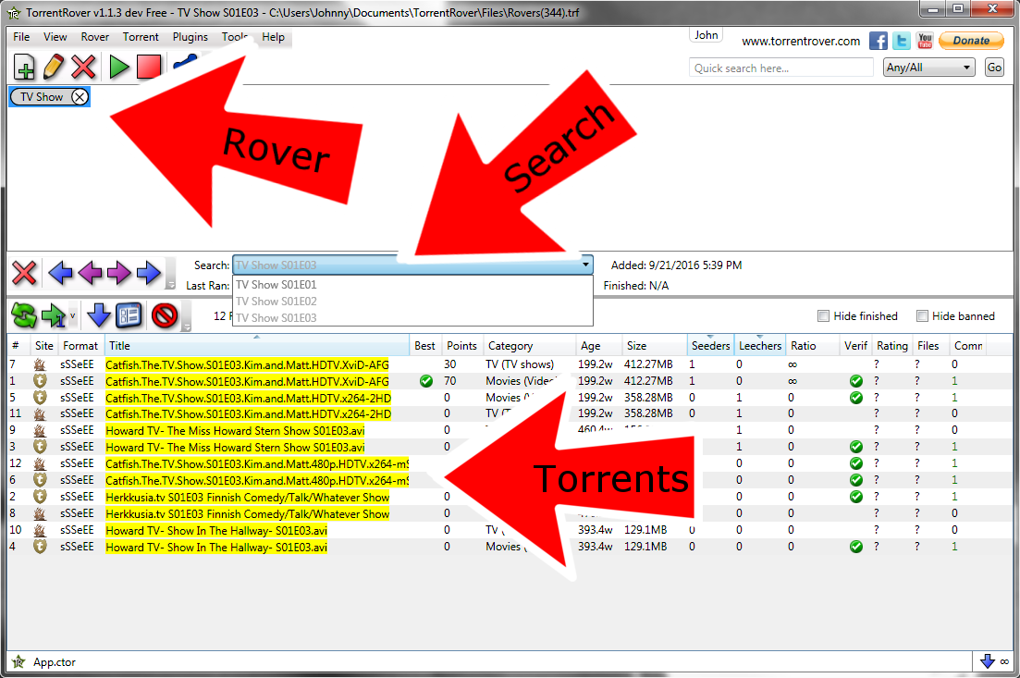Visit the www.torrentrover.com link
This screenshot has width=1020, height=678.
coord(801,41)
